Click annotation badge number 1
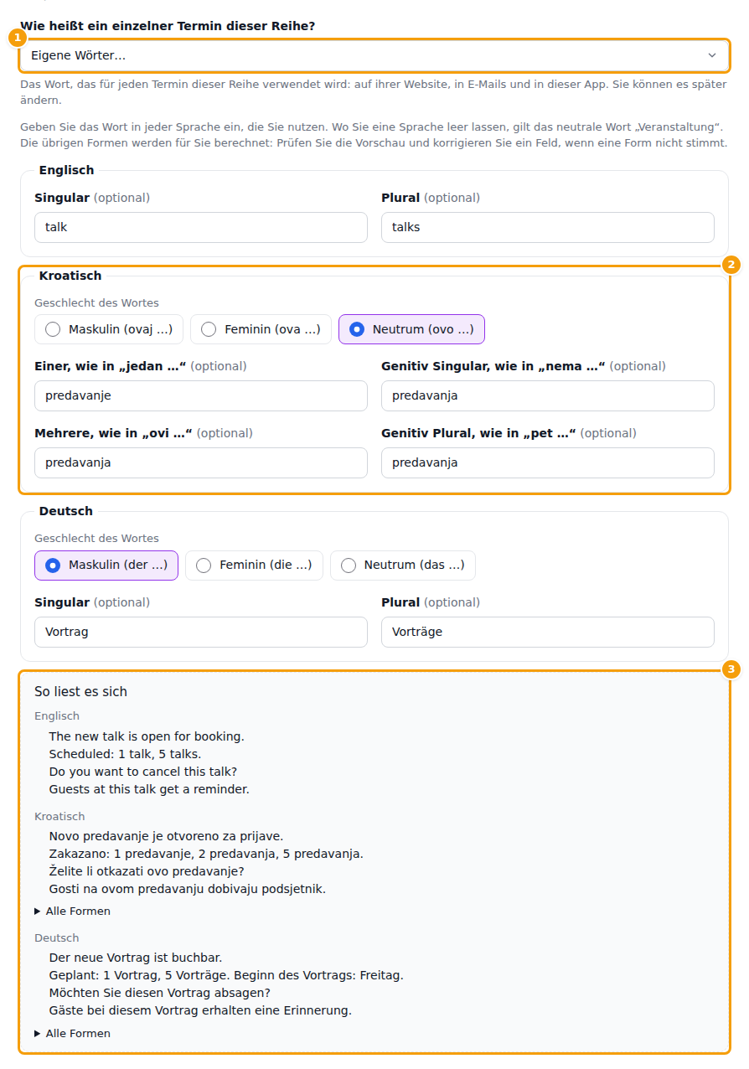Screen dimensions: 749x1069 point(17,38)
